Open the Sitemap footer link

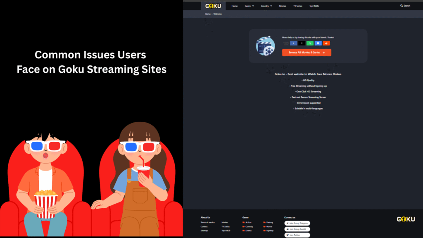[x=204, y=231]
